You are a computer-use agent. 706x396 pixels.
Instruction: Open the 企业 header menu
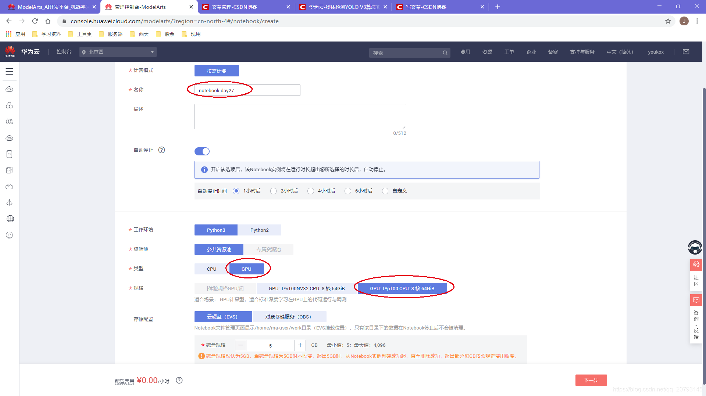531,52
